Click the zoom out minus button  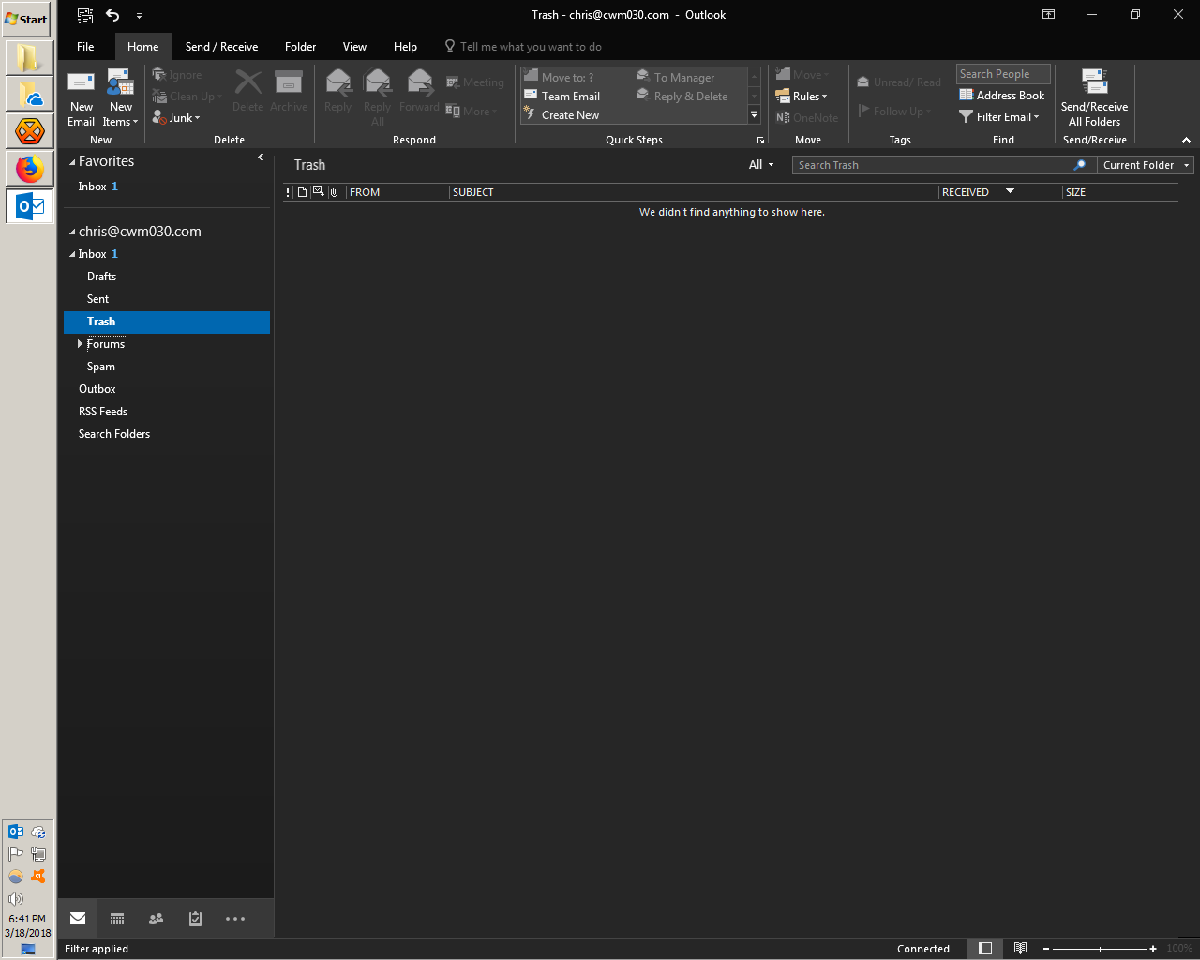1046,949
